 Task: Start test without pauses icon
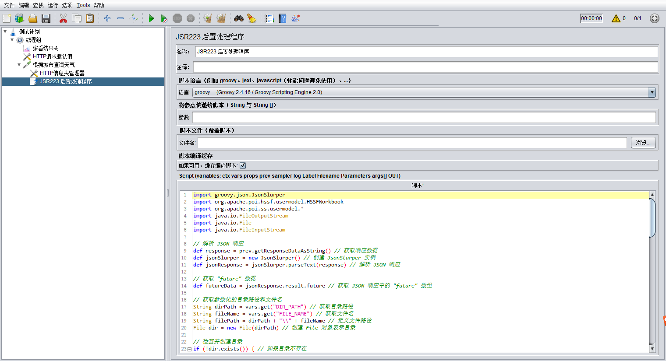coord(164,18)
